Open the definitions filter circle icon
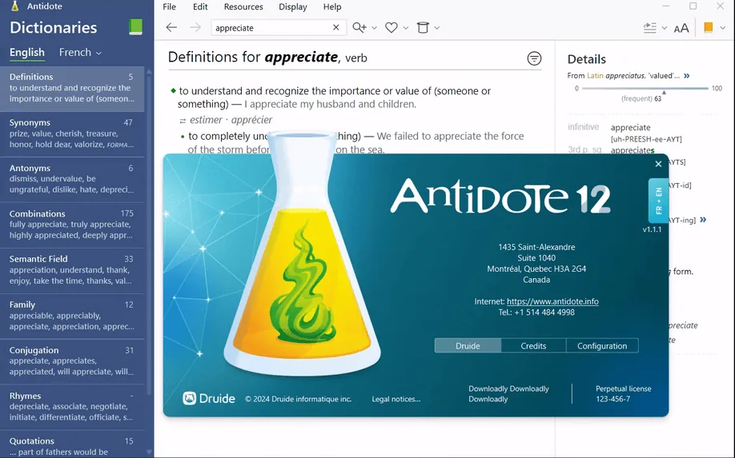This screenshot has width=735, height=458. pos(534,58)
